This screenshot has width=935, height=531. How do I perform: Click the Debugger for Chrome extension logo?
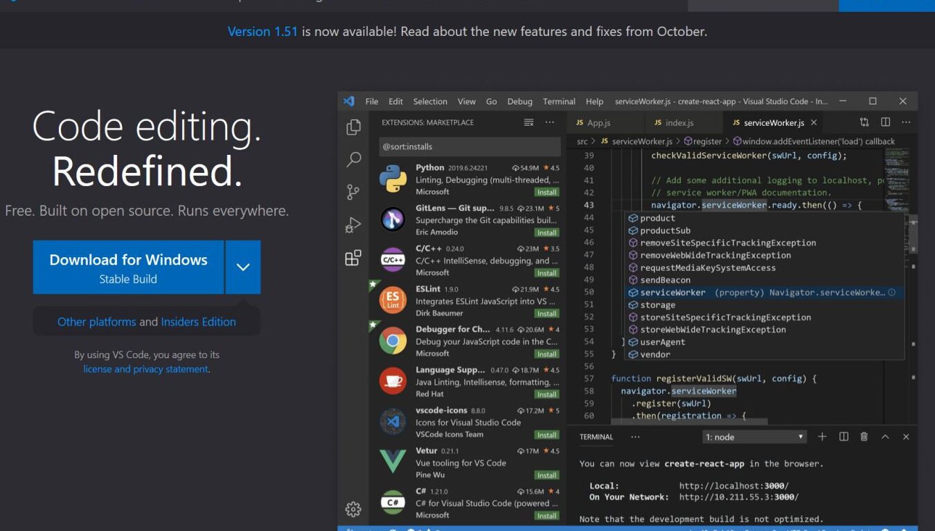click(x=393, y=341)
